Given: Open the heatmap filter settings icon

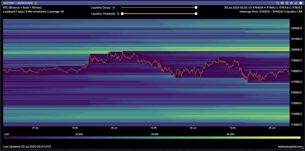Looking at the screenshot, I should [x=36, y=3].
